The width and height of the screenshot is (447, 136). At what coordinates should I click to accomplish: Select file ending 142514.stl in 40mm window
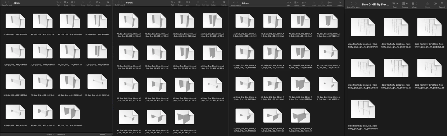click(x=15, y=81)
